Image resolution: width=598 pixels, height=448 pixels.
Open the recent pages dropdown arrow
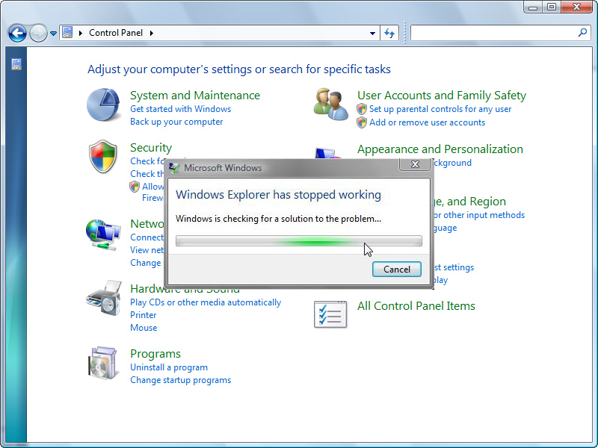pos(53,34)
